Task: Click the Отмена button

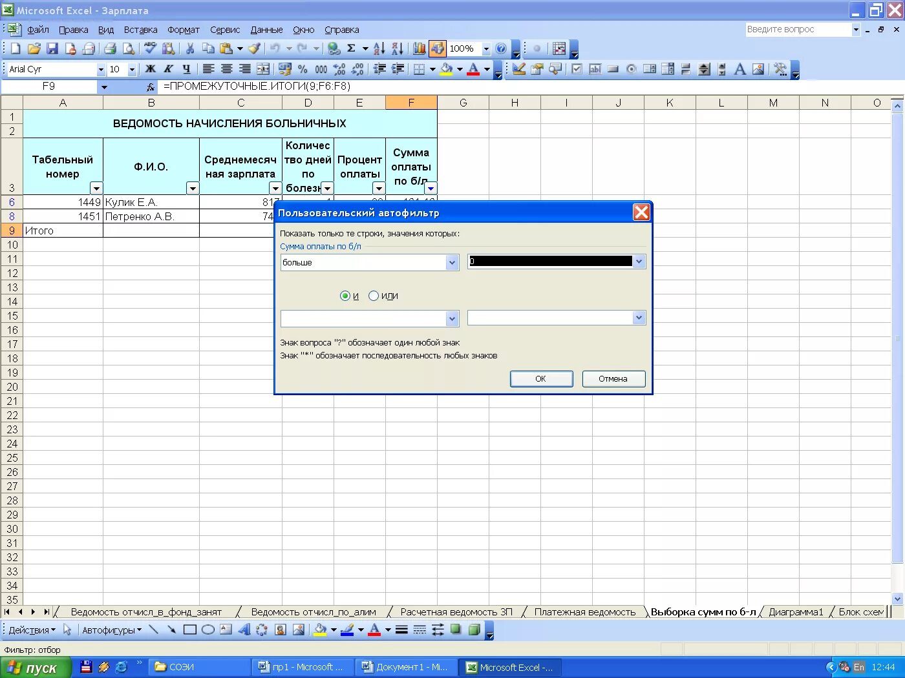Action: [x=613, y=379]
